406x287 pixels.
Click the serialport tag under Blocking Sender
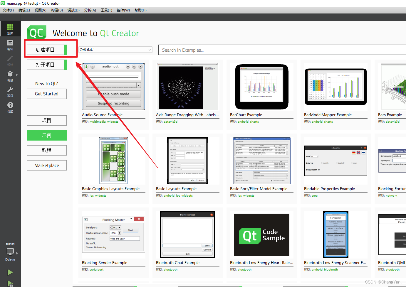click(96, 269)
